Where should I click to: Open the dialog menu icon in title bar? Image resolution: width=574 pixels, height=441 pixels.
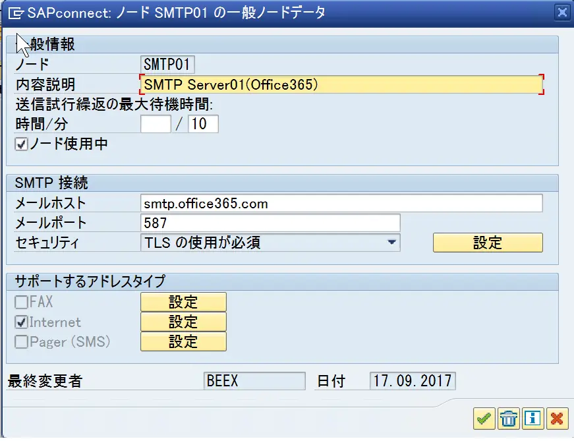pyautogui.click(x=16, y=14)
